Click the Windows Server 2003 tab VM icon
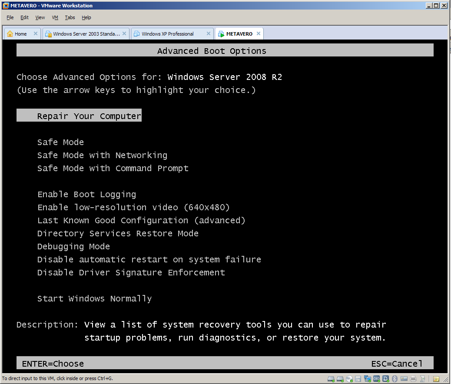 coord(48,34)
